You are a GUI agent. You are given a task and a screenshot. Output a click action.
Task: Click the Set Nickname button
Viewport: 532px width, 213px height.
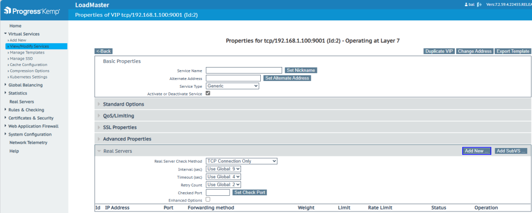tap(301, 70)
